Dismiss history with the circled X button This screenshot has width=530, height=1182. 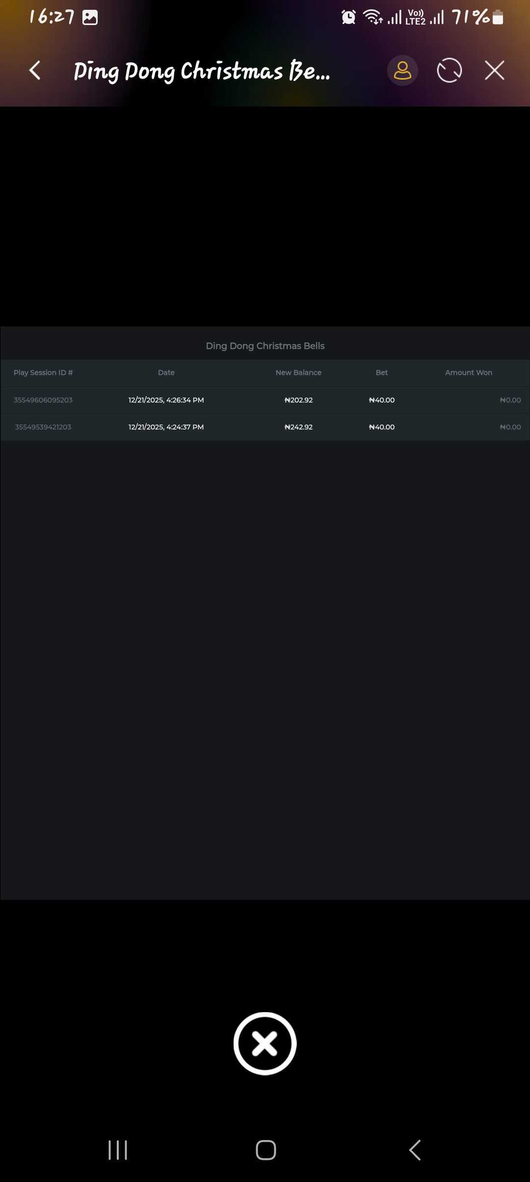[x=265, y=1043]
